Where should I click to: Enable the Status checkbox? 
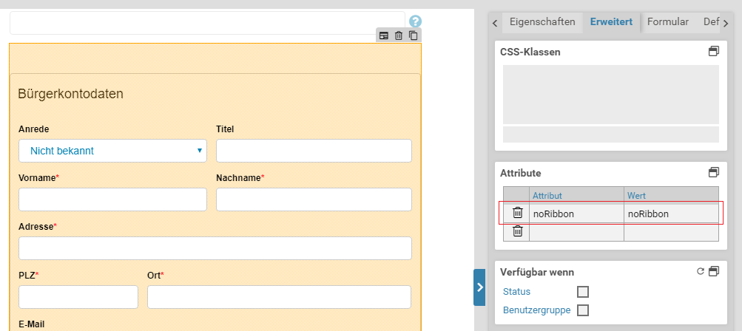(x=583, y=292)
